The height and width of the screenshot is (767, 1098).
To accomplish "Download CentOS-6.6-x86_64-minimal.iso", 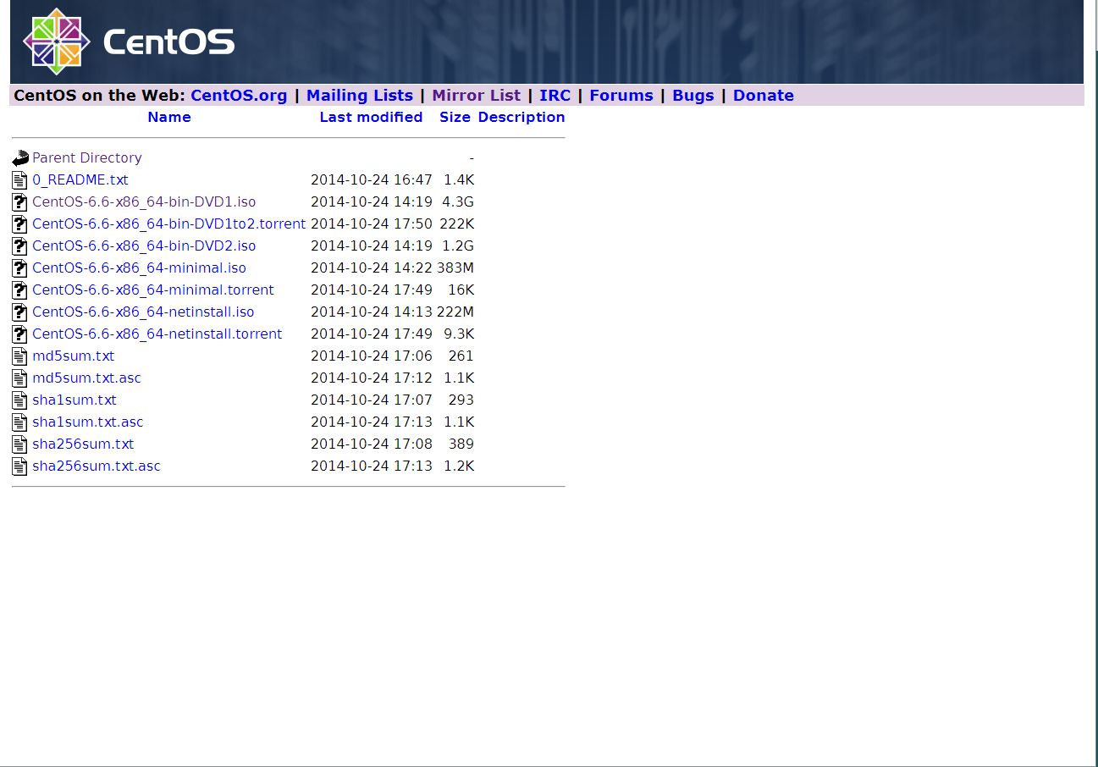I will [139, 268].
